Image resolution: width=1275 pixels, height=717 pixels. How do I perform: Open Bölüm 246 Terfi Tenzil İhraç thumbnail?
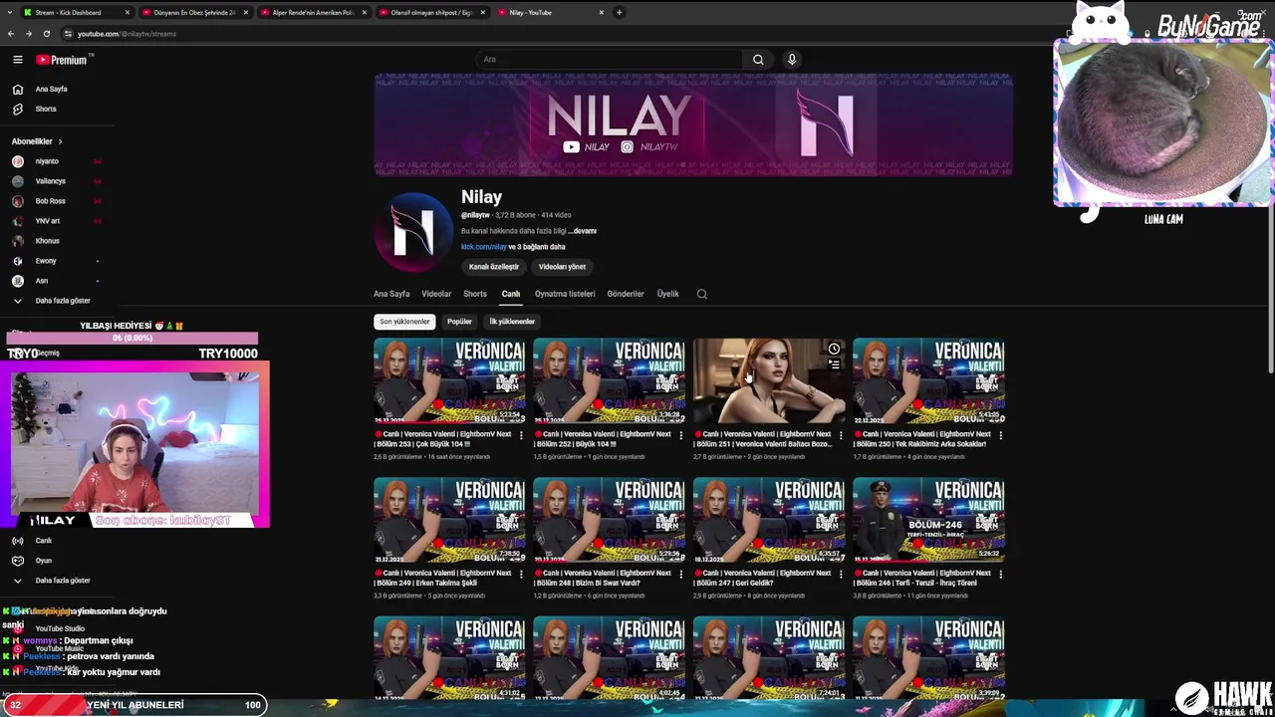click(928, 520)
